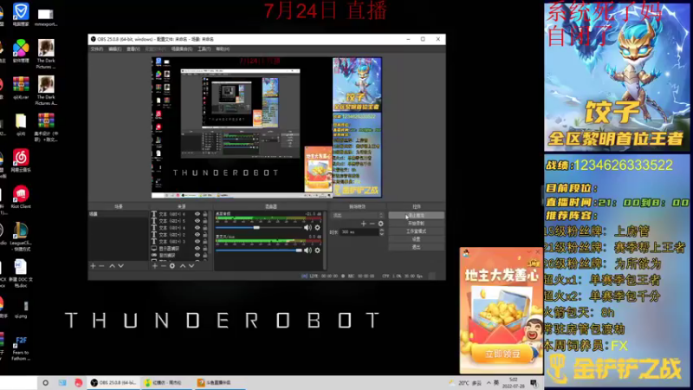Click 立即领豆 button in the ad popup
Screen dimensions: 693x390
coord(502,354)
